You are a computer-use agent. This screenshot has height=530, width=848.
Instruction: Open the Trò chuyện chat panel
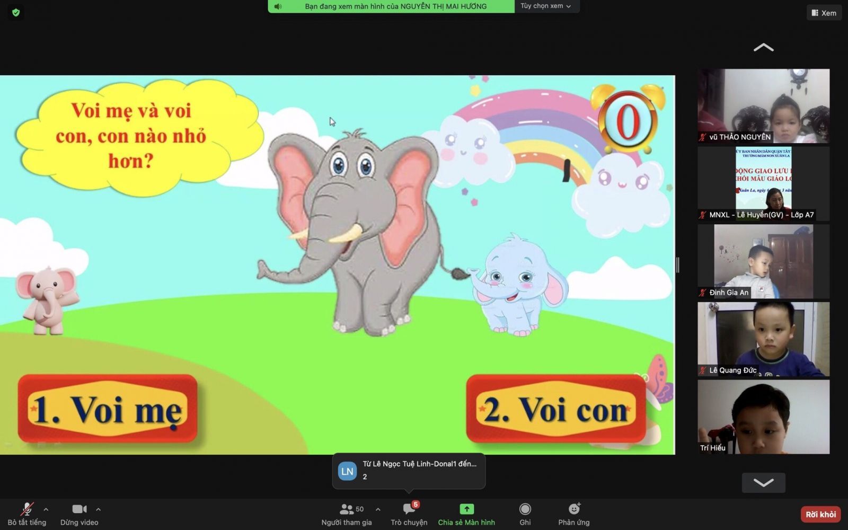(x=409, y=514)
